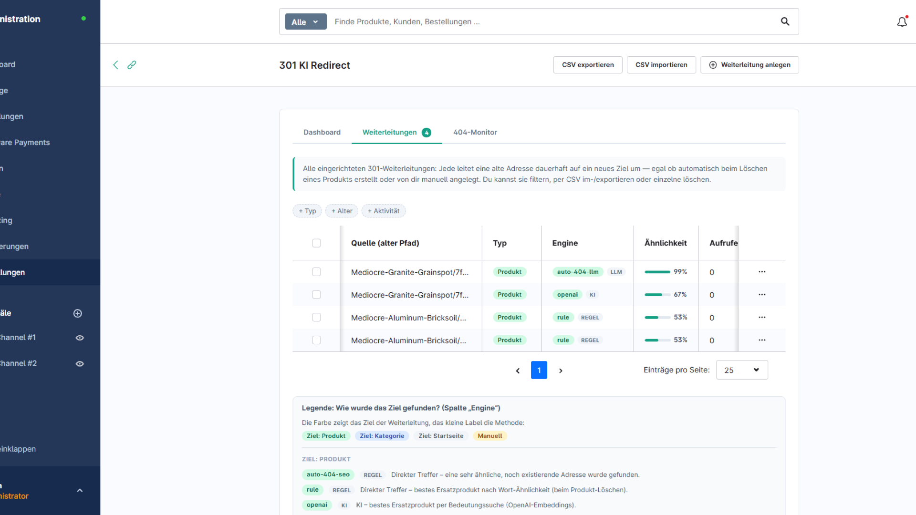Go to previous page arrow

coord(518,371)
